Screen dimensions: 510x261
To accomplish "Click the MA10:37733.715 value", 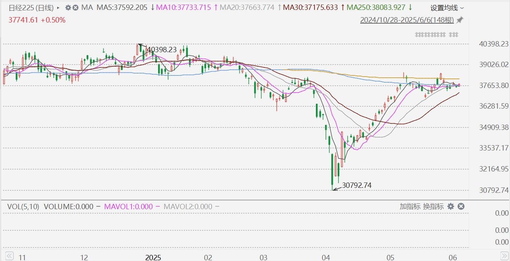I will coord(184,7).
